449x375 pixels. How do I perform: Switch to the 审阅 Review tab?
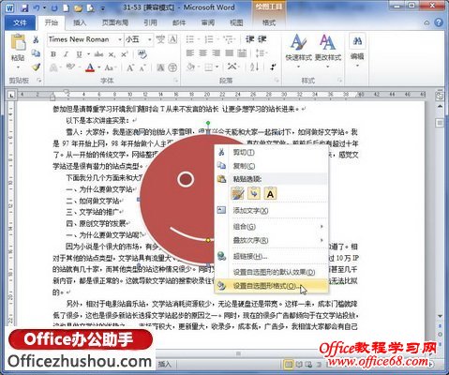click(208, 22)
